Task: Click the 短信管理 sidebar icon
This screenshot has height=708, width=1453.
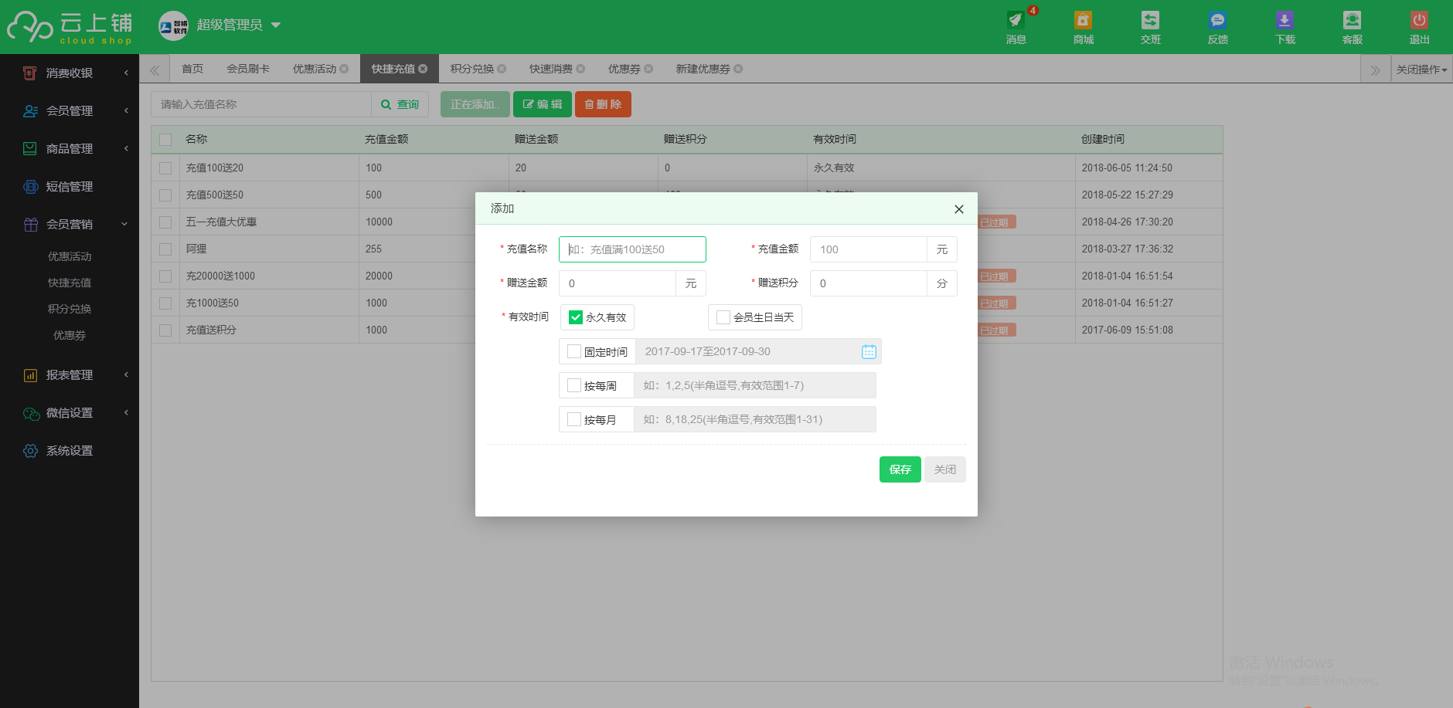Action: pyautogui.click(x=30, y=186)
